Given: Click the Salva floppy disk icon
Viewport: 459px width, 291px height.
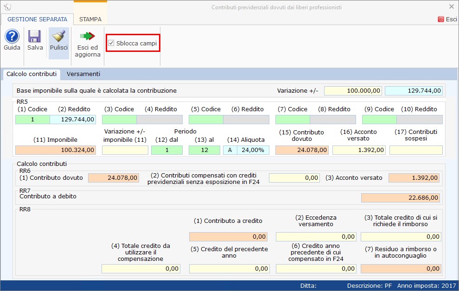Looking at the screenshot, I should pyautogui.click(x=35, y=37).
